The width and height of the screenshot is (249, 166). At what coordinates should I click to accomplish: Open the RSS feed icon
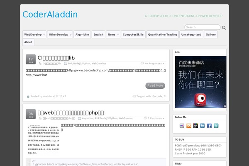click(x=189, y=126)
